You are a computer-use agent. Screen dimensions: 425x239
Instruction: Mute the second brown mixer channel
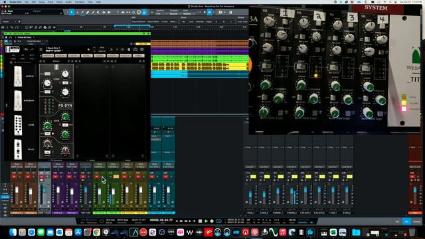coord(28,177)
